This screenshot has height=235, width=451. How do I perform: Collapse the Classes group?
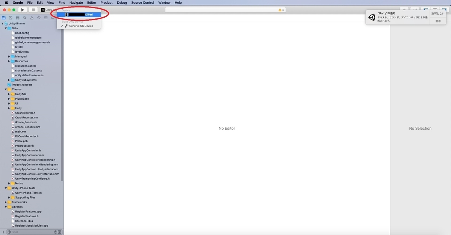[x=6, y=89]
